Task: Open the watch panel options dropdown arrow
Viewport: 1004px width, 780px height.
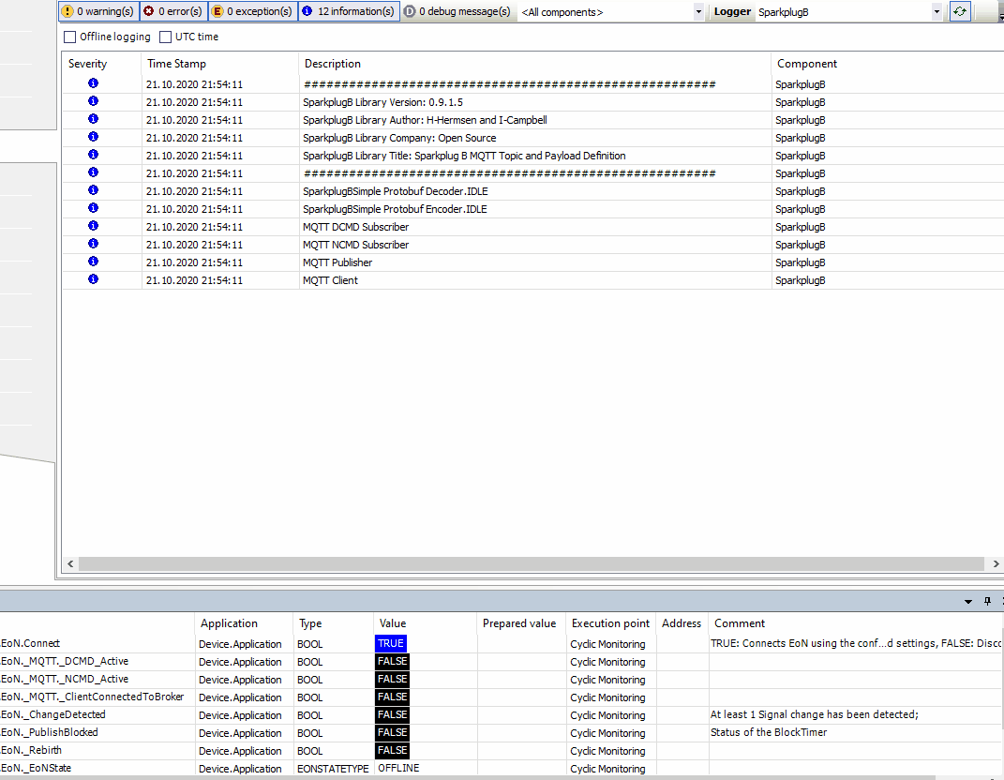Action: coord(968,602)
